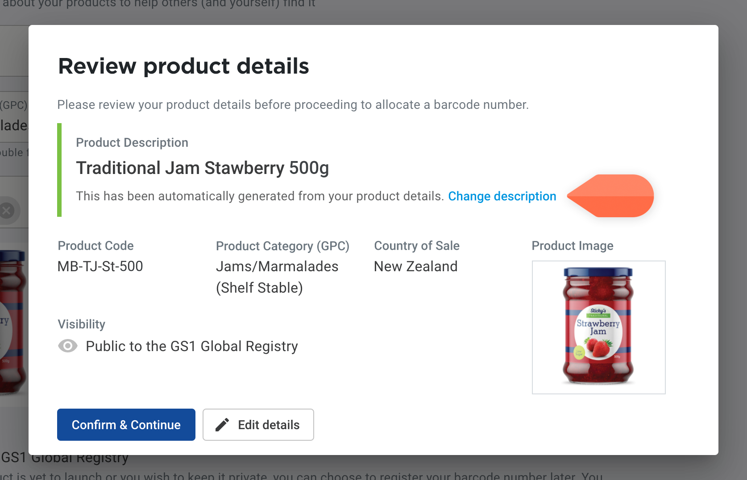Click the Visibility section label
The height and width of the screenshot is (480, 747).
click(x=81, y=324)
